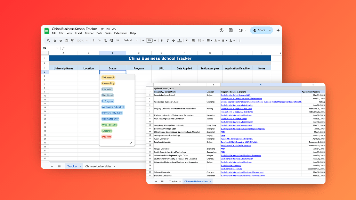Toggle bold formatting

162,41
